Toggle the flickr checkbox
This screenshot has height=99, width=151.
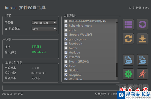pyautogui.click(x=66, y=66)
